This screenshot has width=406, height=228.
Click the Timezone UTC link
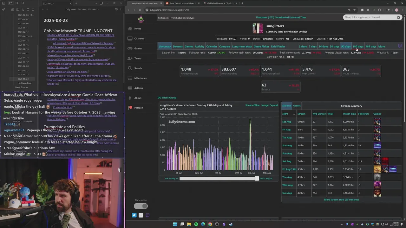tap(281, 17)
